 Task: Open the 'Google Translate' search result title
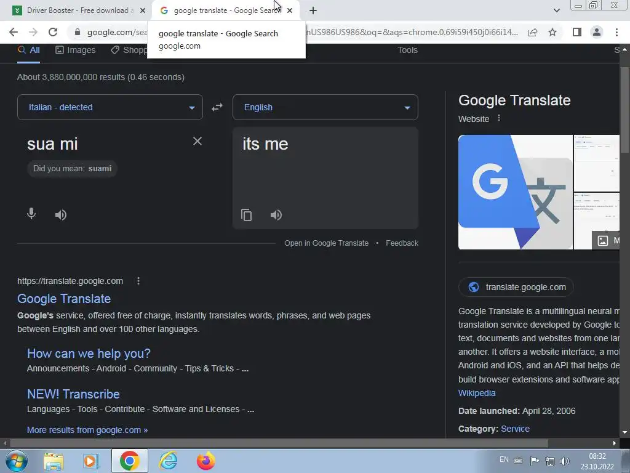(x=64, y=299)
